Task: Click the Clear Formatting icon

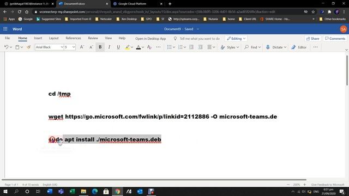Action: 149,47
